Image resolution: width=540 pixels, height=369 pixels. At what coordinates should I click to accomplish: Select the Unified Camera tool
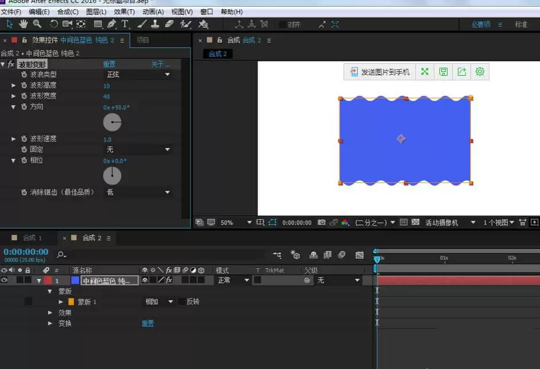click(x=67, y=24)
